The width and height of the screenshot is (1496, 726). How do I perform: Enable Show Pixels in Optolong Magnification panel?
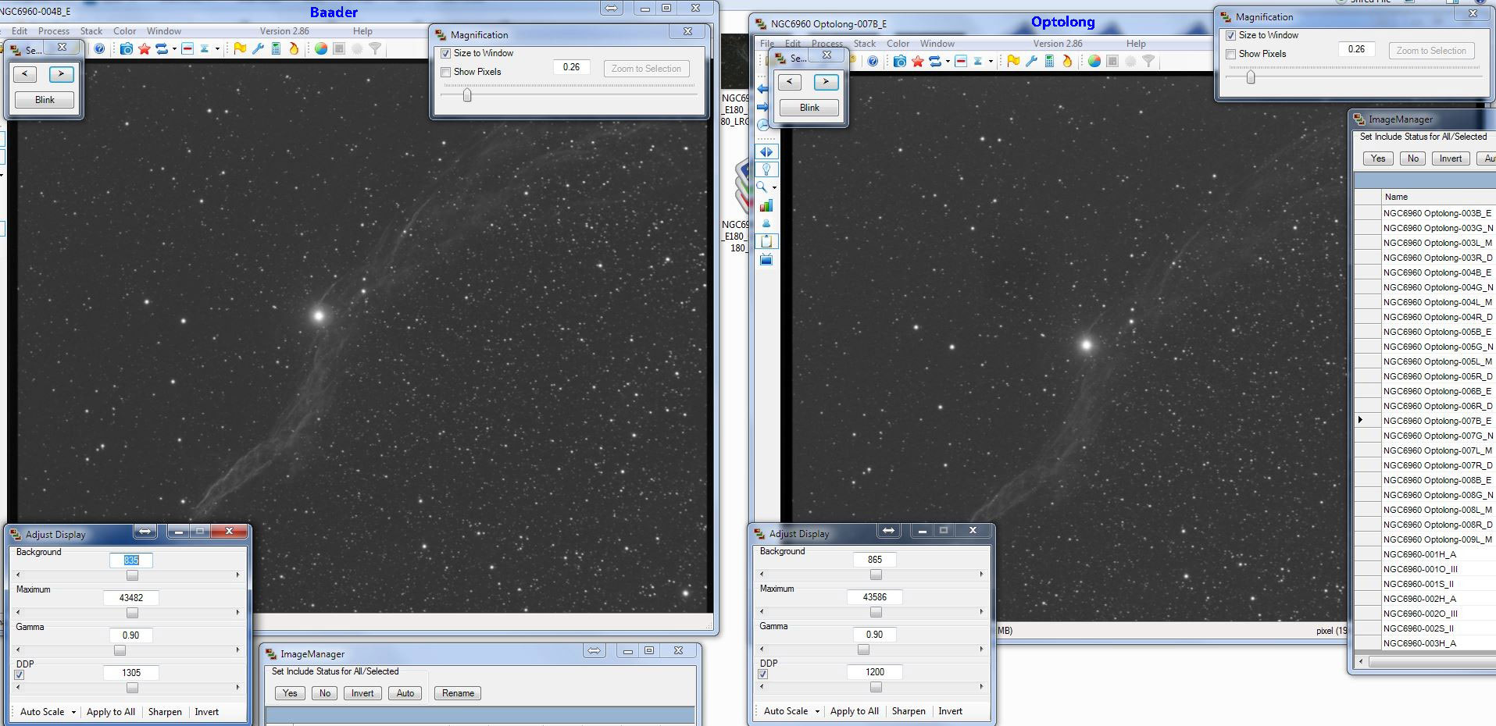1231,54
